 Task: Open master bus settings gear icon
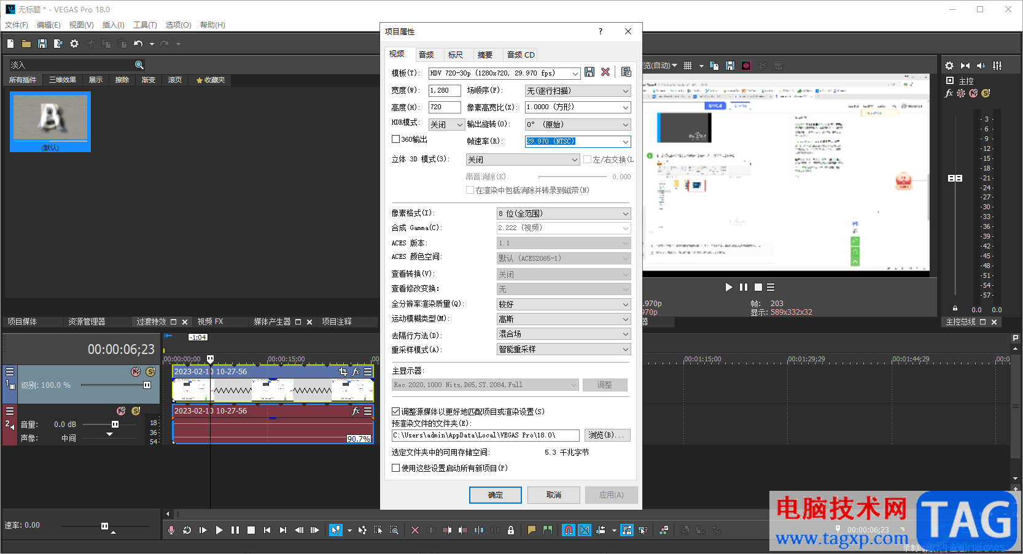[x=949, y=66]
